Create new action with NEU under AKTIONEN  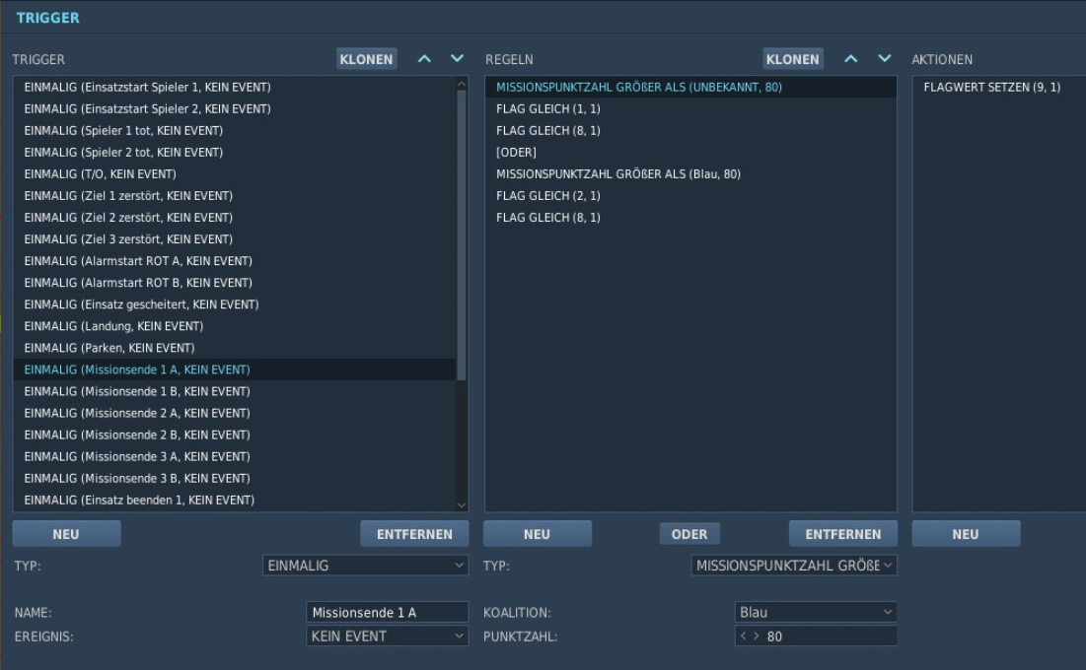pos(966,534)
